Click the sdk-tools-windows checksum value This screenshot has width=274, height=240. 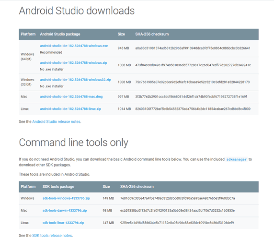[177, 198]
